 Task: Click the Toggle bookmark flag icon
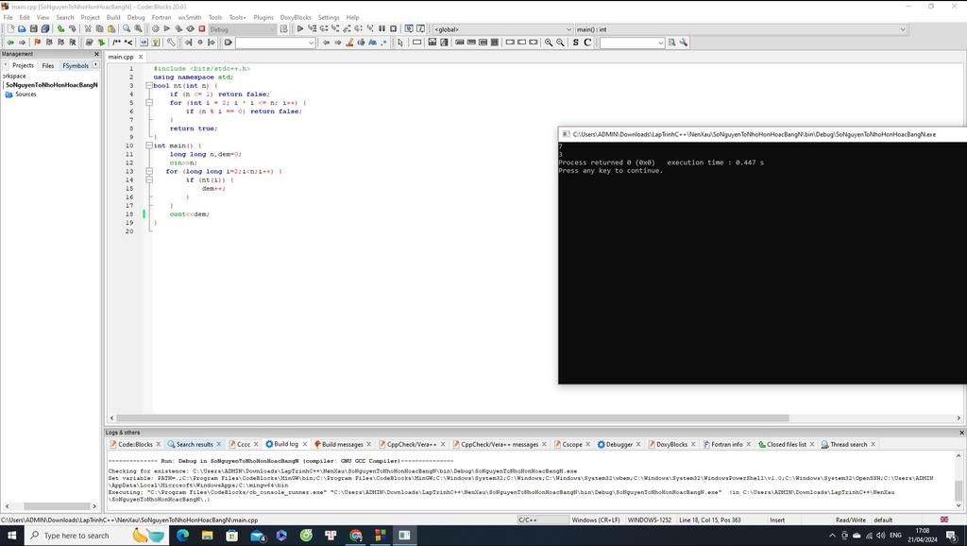pyautogui.click(x=38, y=43)
